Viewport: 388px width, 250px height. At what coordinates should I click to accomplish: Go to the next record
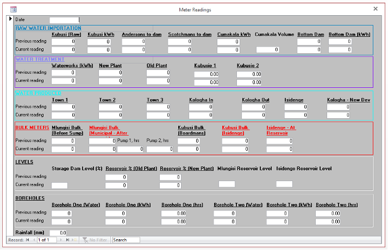pos(61,240)
